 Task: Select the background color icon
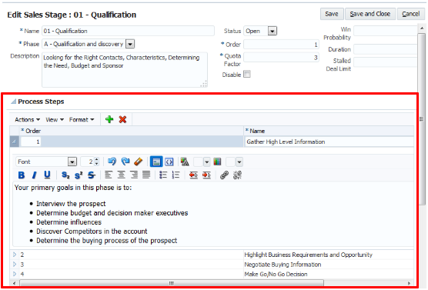pos(217,162)
